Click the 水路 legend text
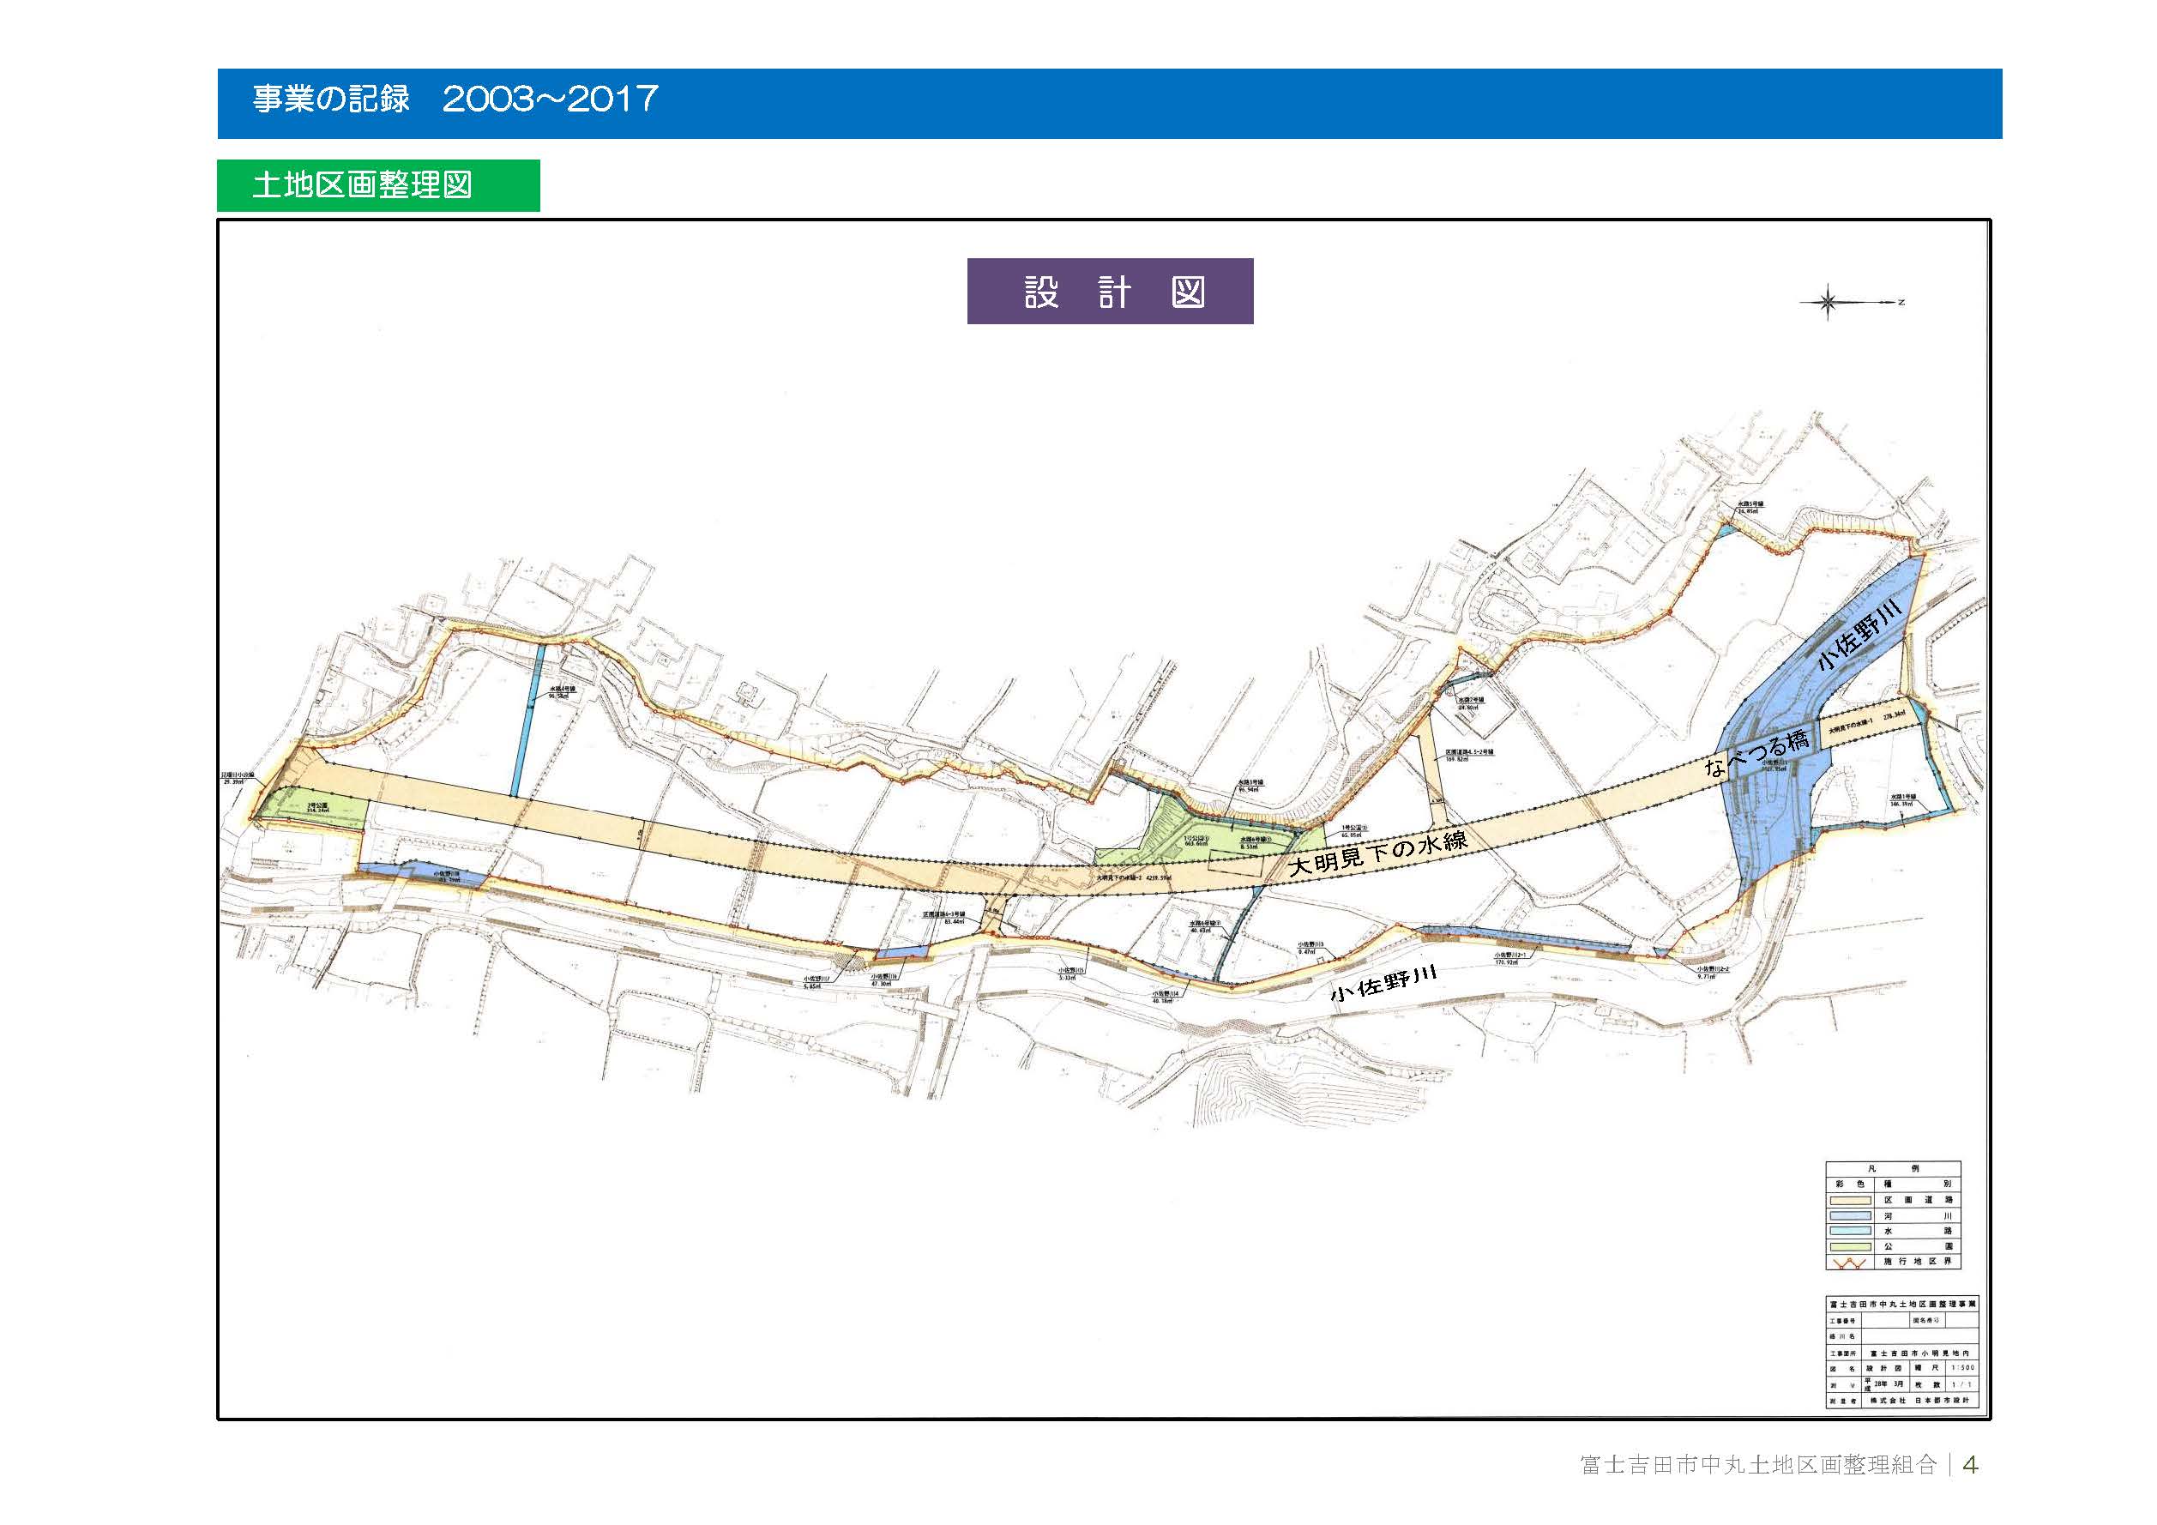 1919,1231
